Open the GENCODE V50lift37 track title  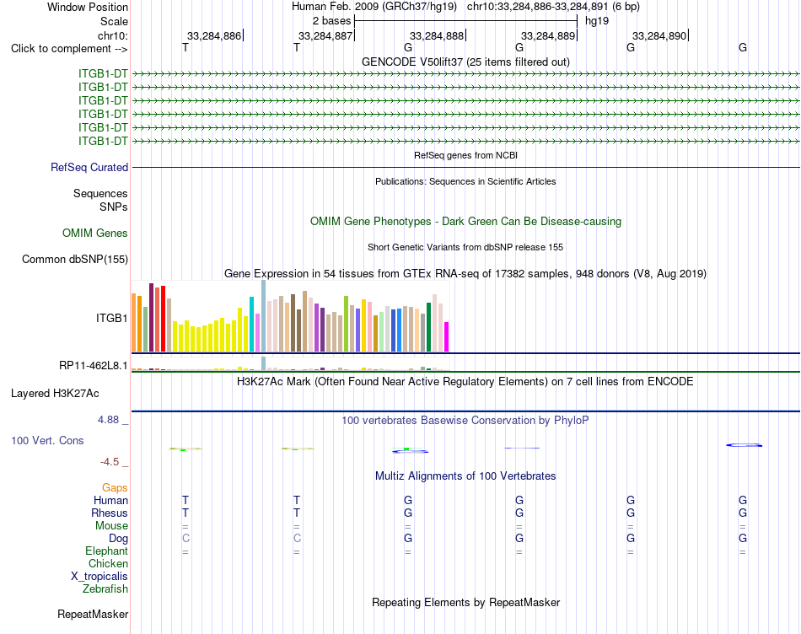point(465,62)
